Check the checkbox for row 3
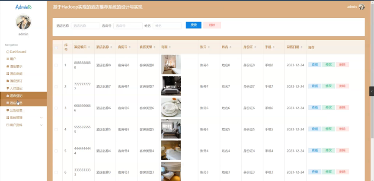The image size is (374, 181). click(x=56, y=108)
